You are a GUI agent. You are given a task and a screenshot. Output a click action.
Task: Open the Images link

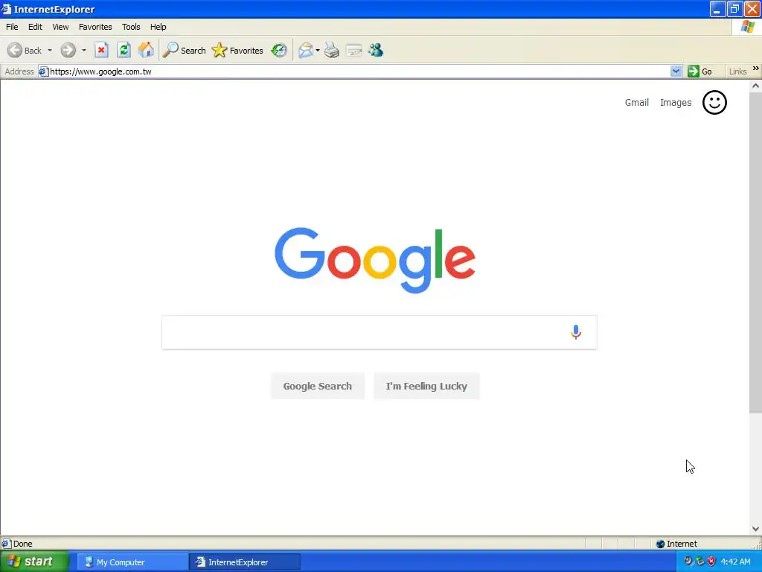(676, 103)
